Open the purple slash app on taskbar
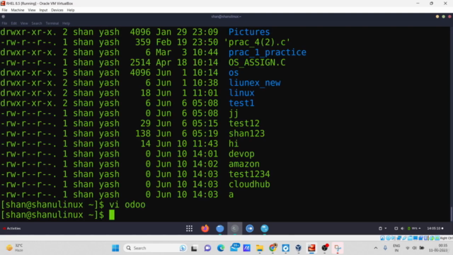 (247, 248)
